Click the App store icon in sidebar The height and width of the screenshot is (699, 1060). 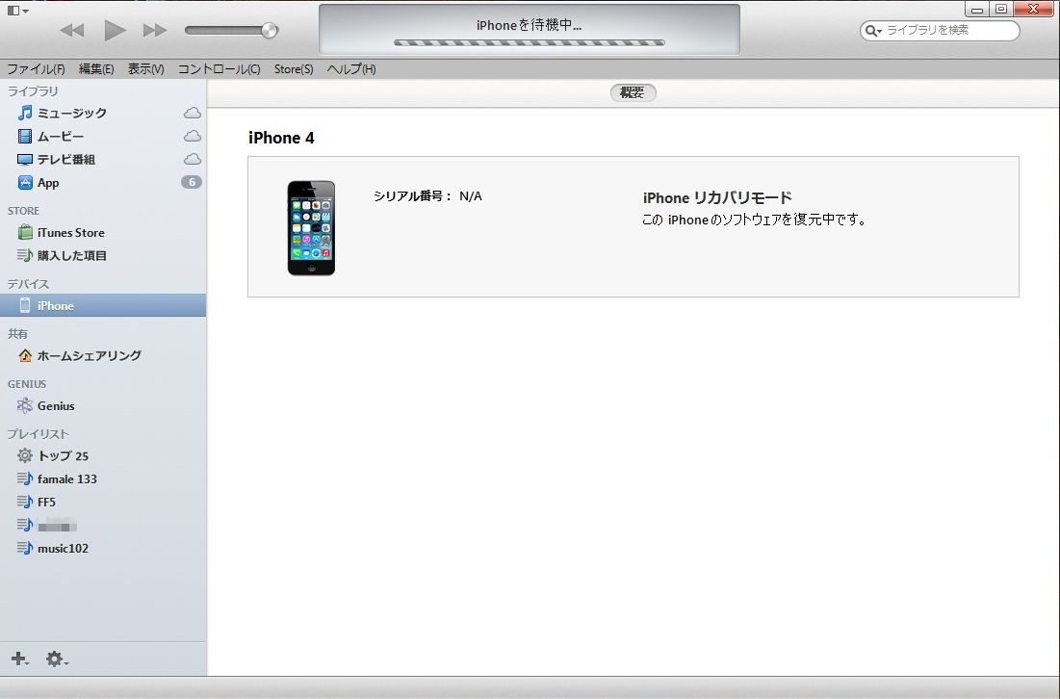click(25, 183)
